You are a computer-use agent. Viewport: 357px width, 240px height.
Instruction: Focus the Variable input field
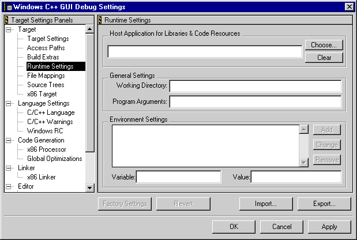tap(179, 177)
